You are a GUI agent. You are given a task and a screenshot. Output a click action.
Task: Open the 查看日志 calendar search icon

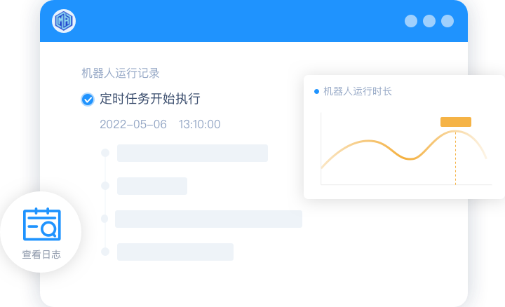(x=42, y=224)
